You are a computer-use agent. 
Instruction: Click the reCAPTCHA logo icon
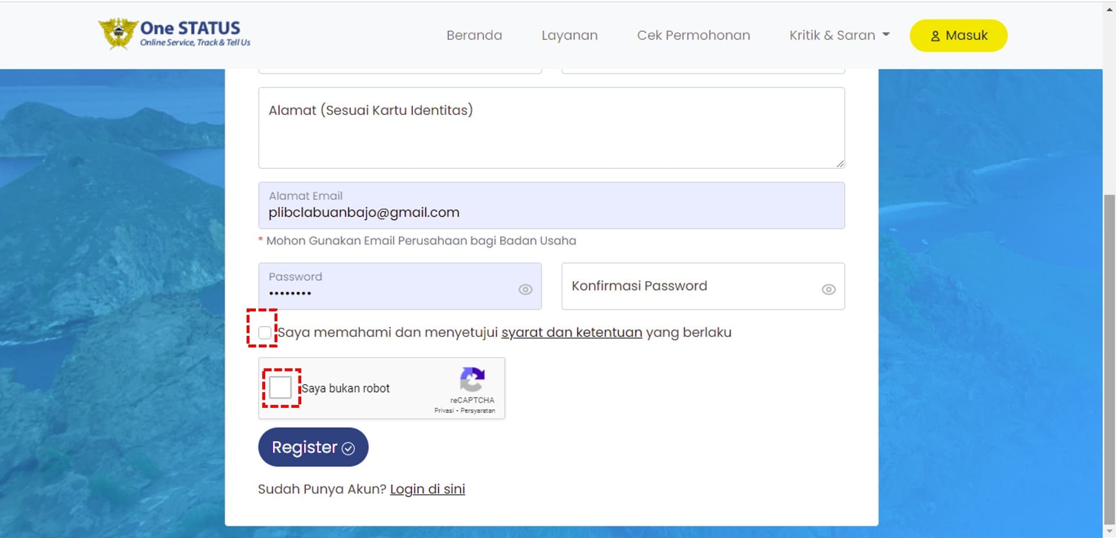[x=472, y=379]
